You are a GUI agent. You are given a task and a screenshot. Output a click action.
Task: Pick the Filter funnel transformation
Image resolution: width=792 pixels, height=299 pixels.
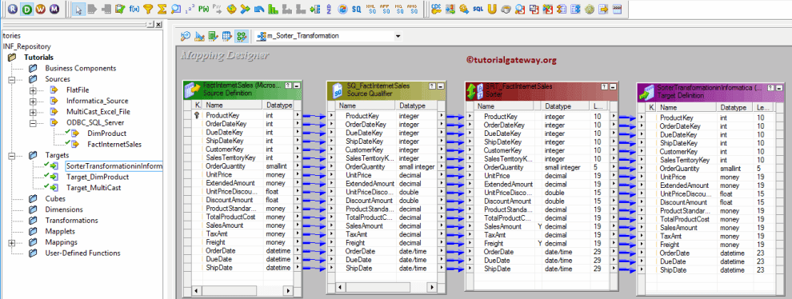[148, 9]
